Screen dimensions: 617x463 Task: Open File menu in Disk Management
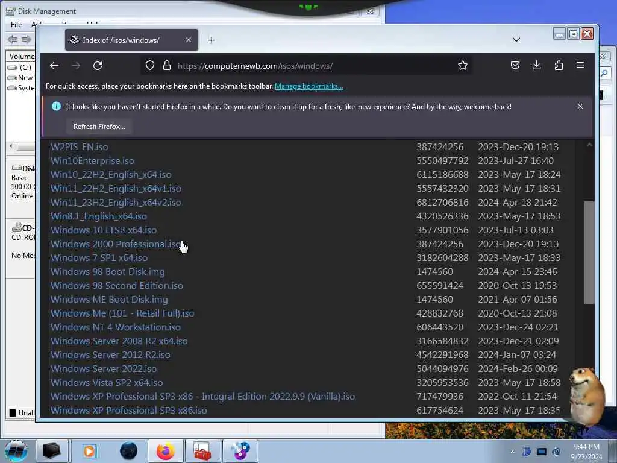pyautogui.click(x=16, y=24)
